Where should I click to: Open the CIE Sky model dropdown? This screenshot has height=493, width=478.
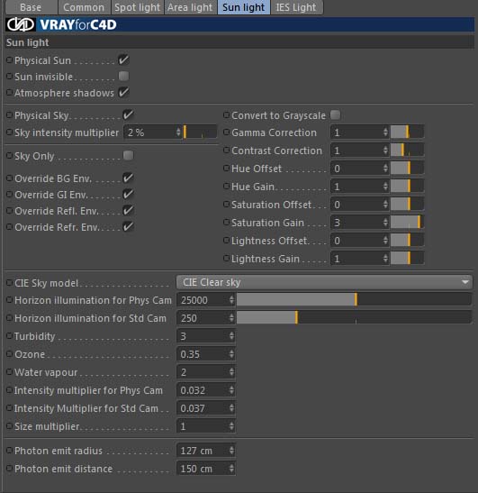pos(324,282)
